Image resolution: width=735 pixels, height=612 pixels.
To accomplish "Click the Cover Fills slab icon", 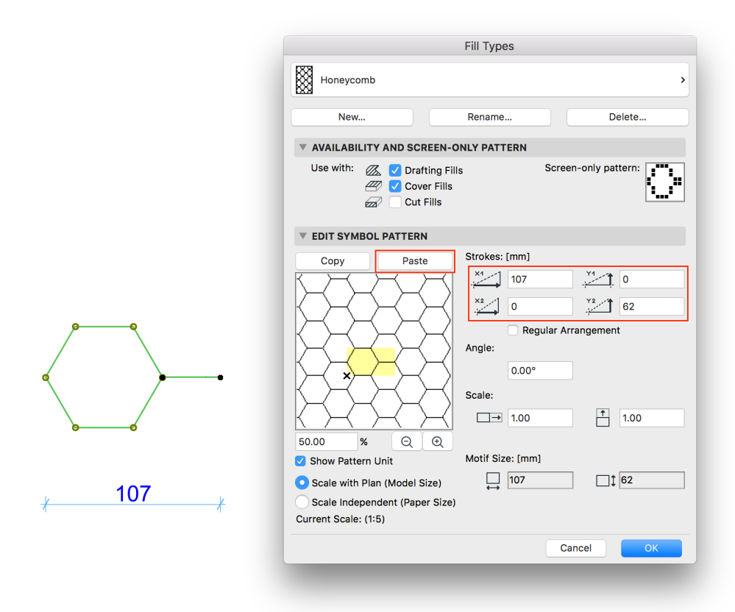I will click(373, 185).
